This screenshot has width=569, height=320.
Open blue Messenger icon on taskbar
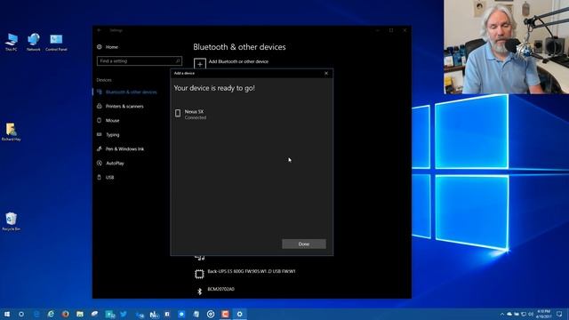(x=181, y=314)
